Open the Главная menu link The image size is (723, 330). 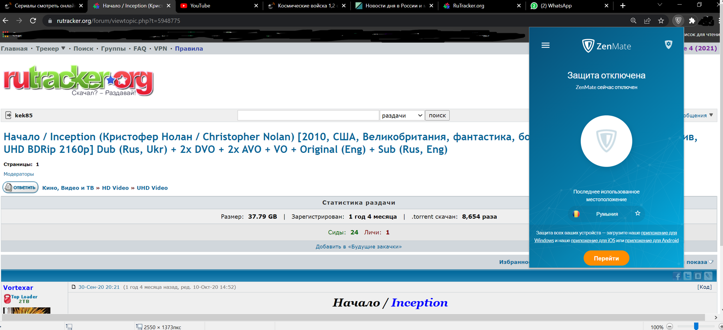pos(14,49)
